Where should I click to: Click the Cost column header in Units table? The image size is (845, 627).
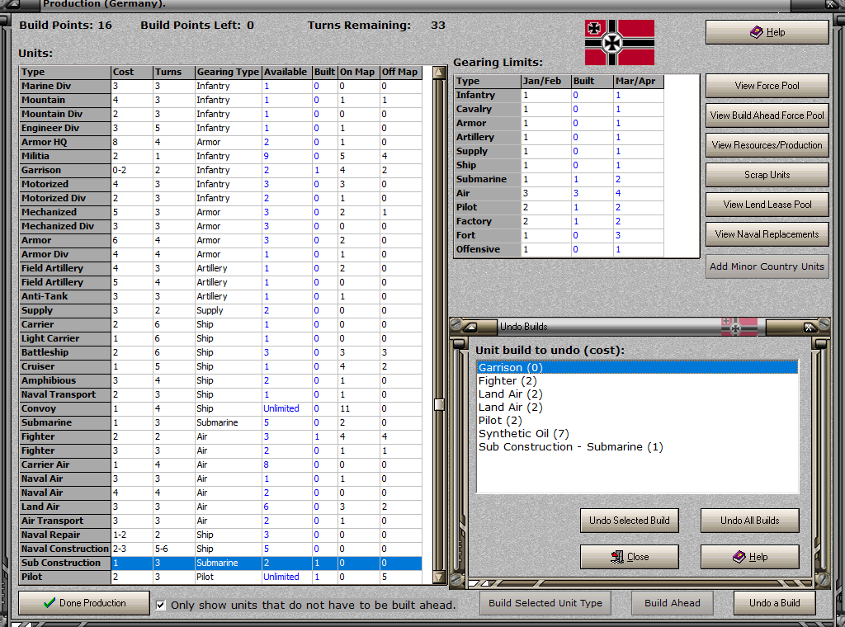[x=131, y=72]
